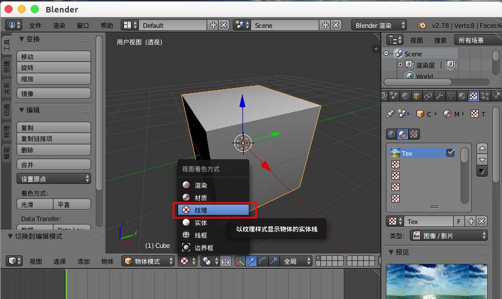The width and height of the screenshot is (502, 299).
Task: Expand 渲染层 tree node
Action: (400, 65)
